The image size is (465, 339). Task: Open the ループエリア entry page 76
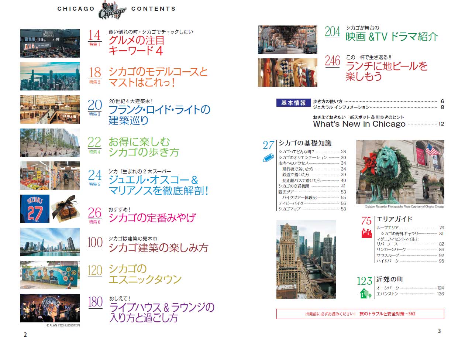coord(410,228)
